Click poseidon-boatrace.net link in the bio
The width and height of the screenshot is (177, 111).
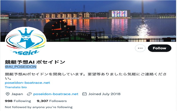(x=27, y=83)
